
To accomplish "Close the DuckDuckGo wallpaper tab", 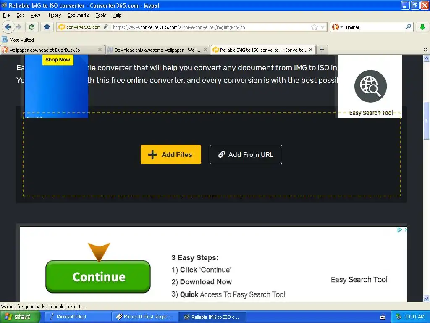I will click(x=100, y=50).
